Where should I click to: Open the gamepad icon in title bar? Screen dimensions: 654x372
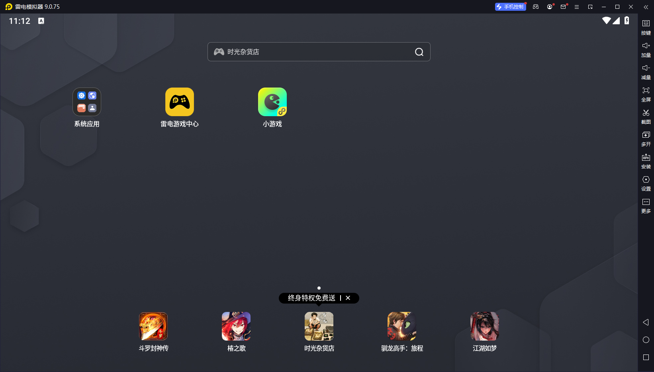point(536,7)
